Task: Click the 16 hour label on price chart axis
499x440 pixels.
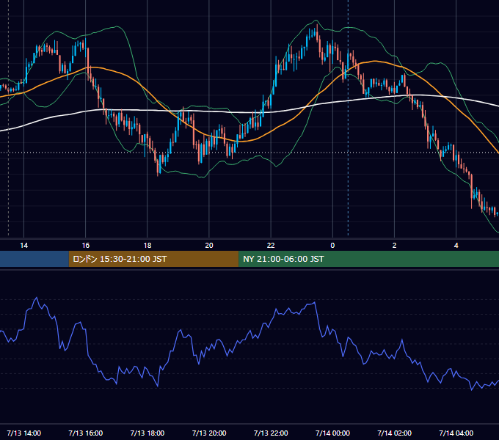Action: [x=86, y=246]
